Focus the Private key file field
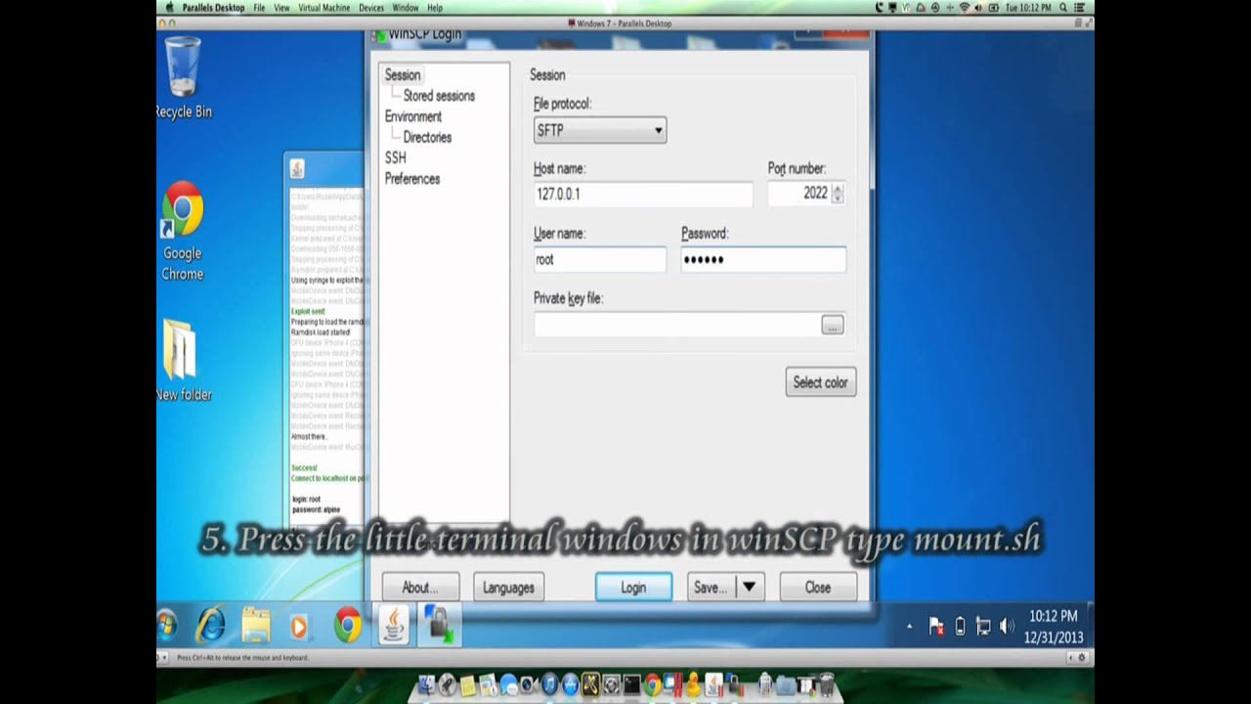The height and width of the screenshot is (704, 1251). click(x=676, y=325)
